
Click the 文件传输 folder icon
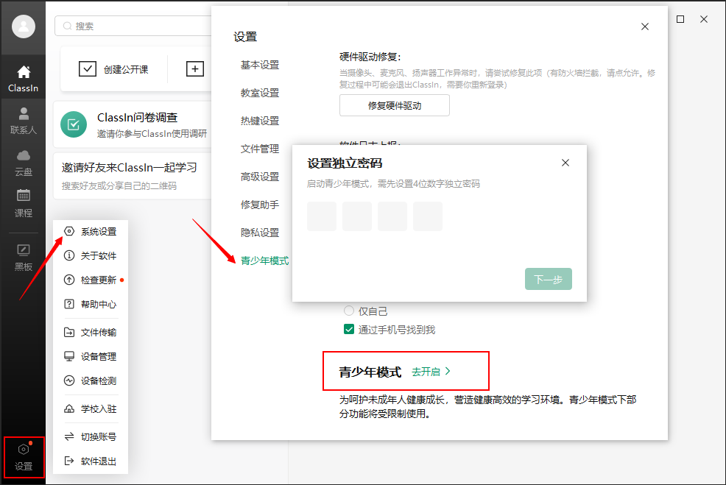point(69,332)
